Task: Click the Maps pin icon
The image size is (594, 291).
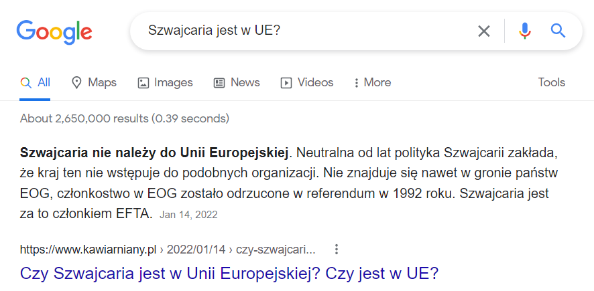Action: pos(76,83)
